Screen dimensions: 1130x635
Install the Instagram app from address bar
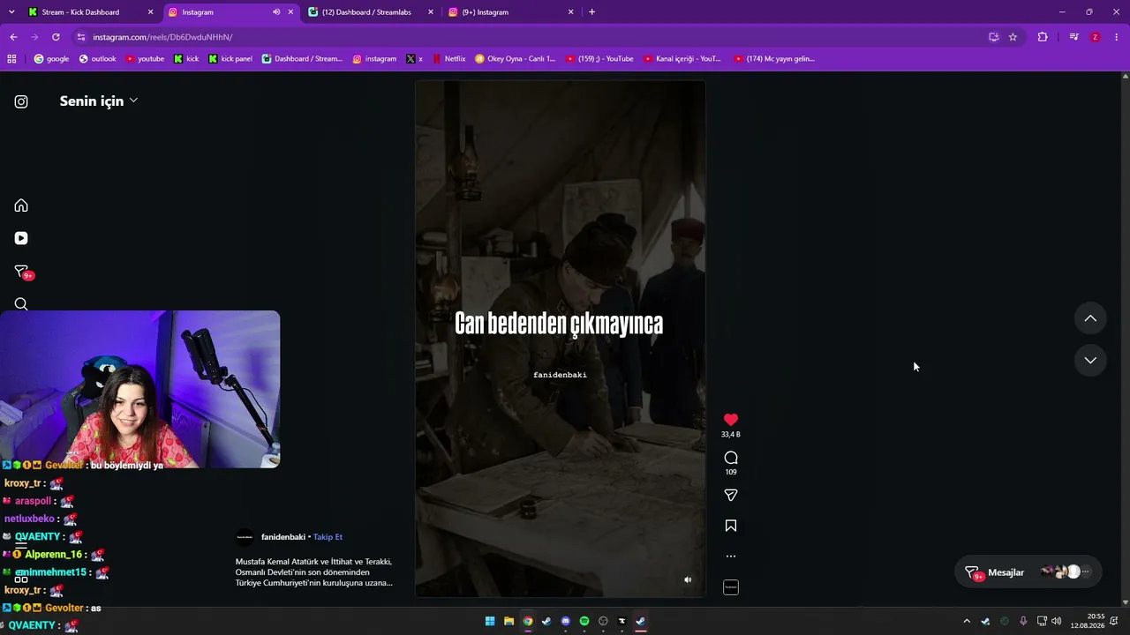[x=993, y=37]
